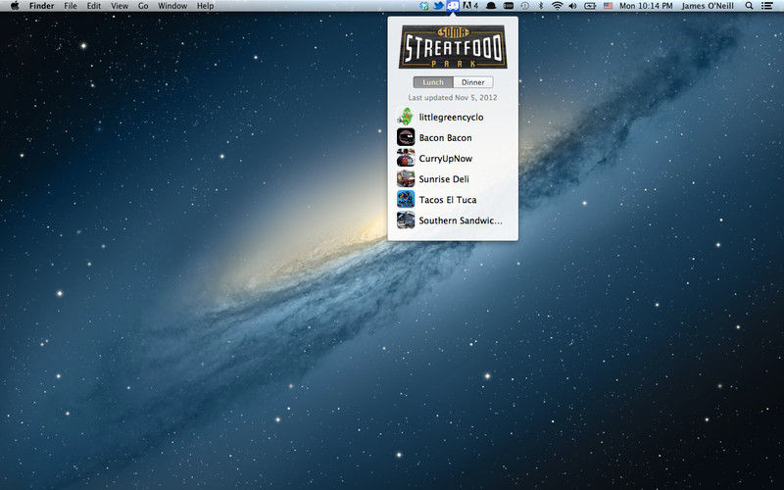Open the US flag input menu
This screenshot has width=784, height=490.
click(608, 6)
